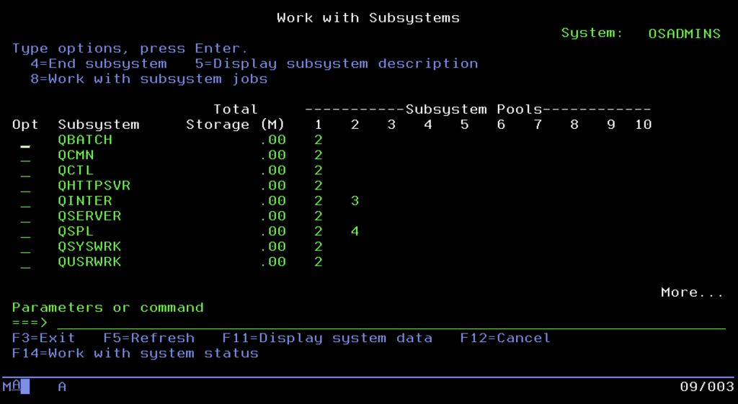Click the QINTER subsystem name
The height and width of the screenshot is (404, 738).
[85, 201]
